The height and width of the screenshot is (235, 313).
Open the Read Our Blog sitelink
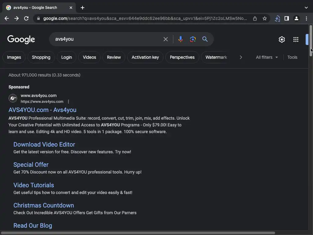coord(33,226)
